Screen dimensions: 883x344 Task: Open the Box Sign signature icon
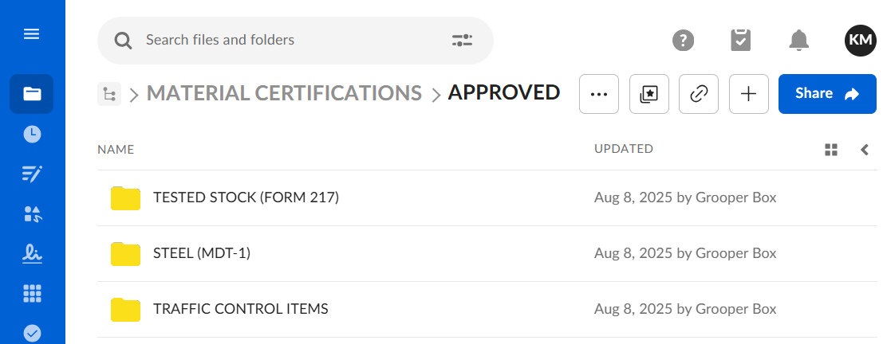point(32,254)
